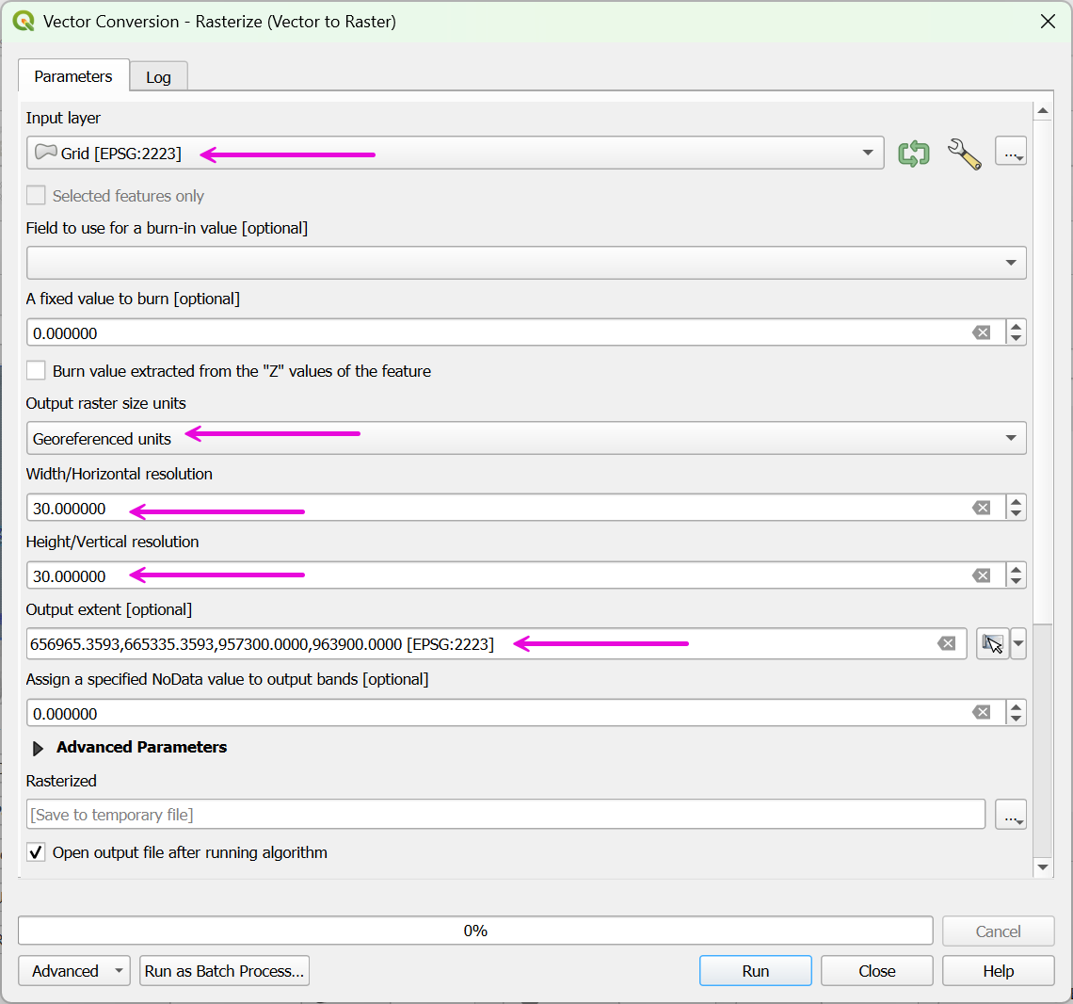Switch to the Log tab
1073x1004 pixels.
click(158, 77)
